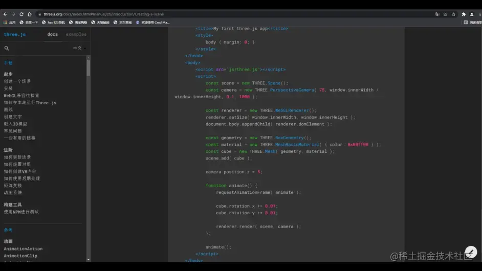482x271 pixels.
Task: Open 如何在本地运行Three.js page
Action: (30, 103)
